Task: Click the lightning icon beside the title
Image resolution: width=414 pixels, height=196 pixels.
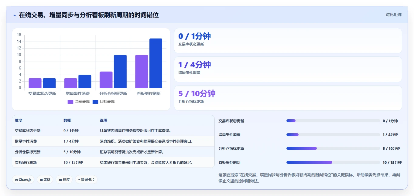Action: click(15, 15)
